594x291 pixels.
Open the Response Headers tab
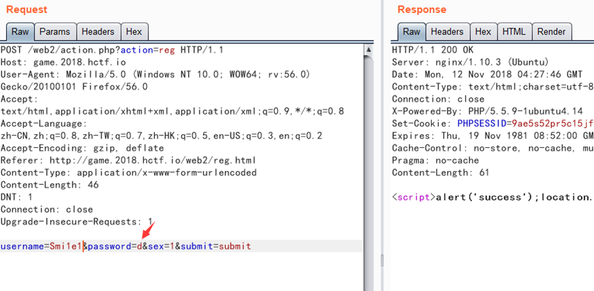tap(447, 32)
